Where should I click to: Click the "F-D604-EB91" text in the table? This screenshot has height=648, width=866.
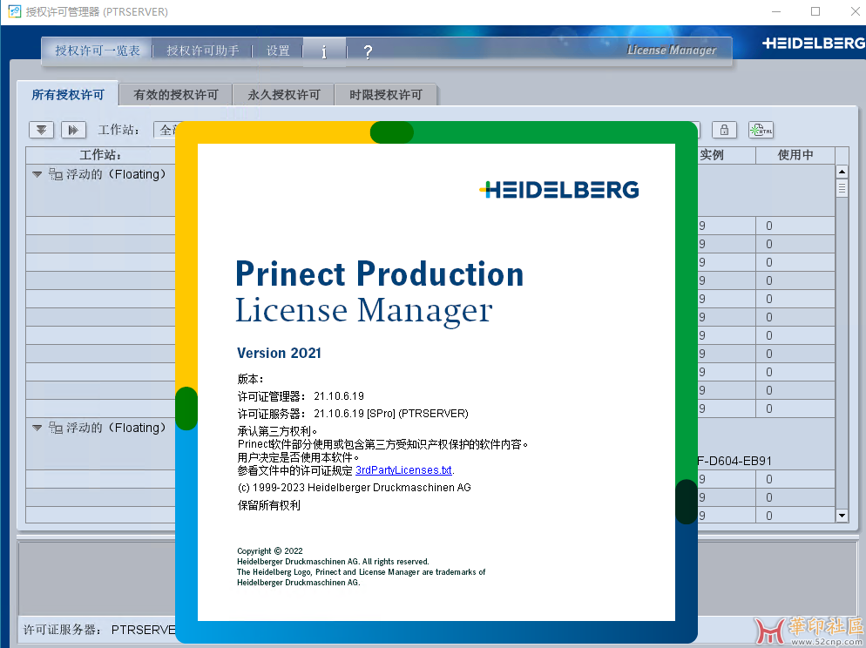[x=734, y=461]
